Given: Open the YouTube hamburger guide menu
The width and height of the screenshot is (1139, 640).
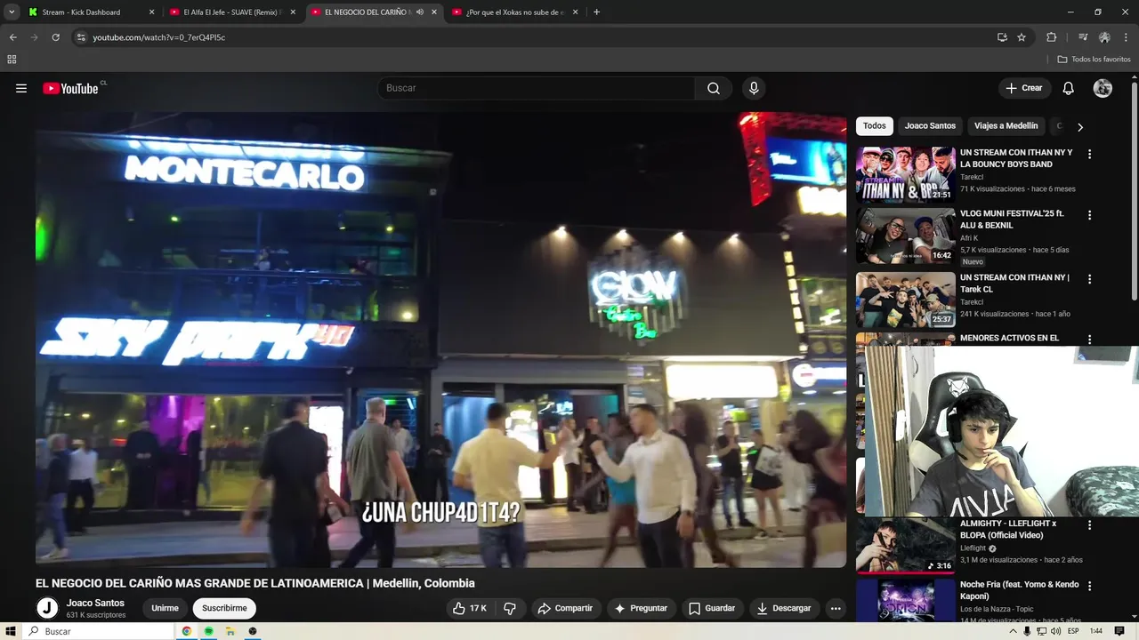Looking at the screenshot, I should point(21,88).
